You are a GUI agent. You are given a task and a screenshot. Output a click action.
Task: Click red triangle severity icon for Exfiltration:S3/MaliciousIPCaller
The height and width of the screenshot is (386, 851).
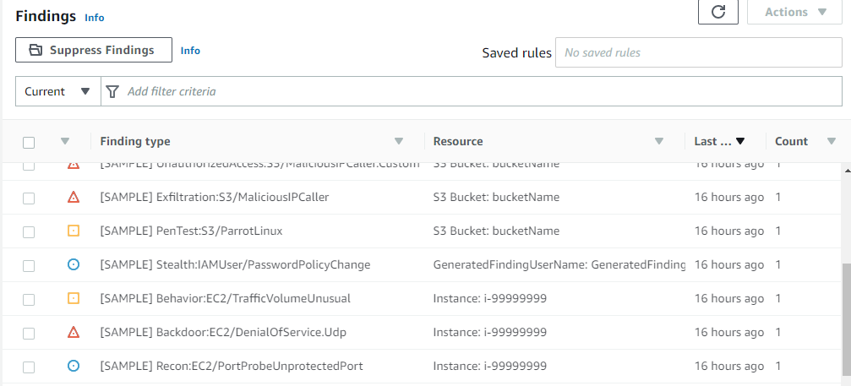[73, 198]
